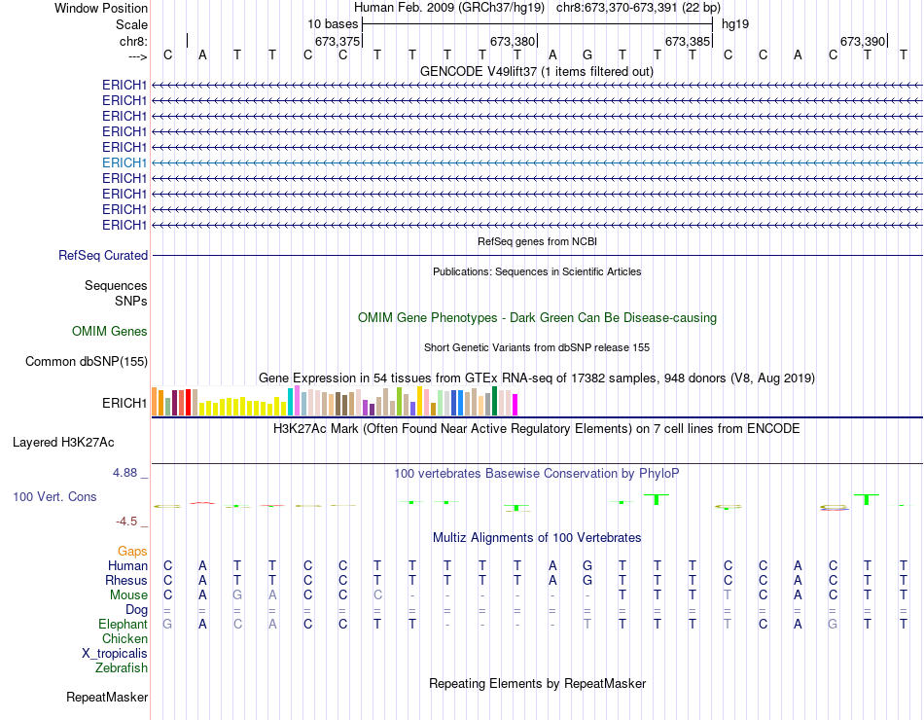Open the H3K27Ac Mark ENCODE track title
The image size is (924, 720).
(x=537, y=429)
